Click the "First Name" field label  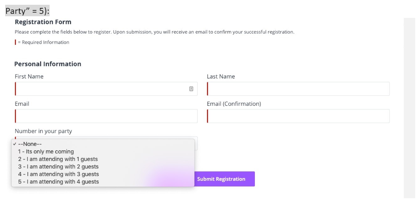tap(29, 77)
